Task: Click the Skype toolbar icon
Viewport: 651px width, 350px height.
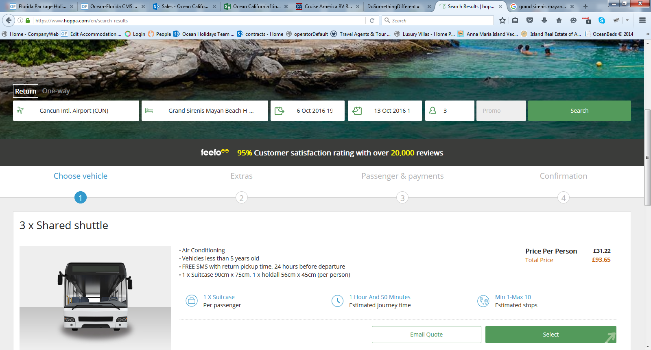Action: click(x=602, y=20)
